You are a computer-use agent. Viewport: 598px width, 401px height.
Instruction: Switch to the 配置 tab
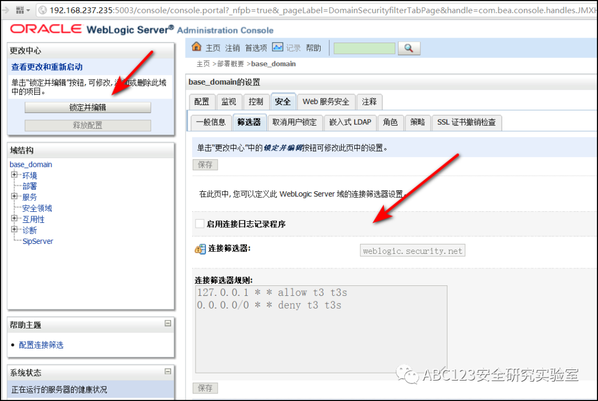tap(202, 101)
